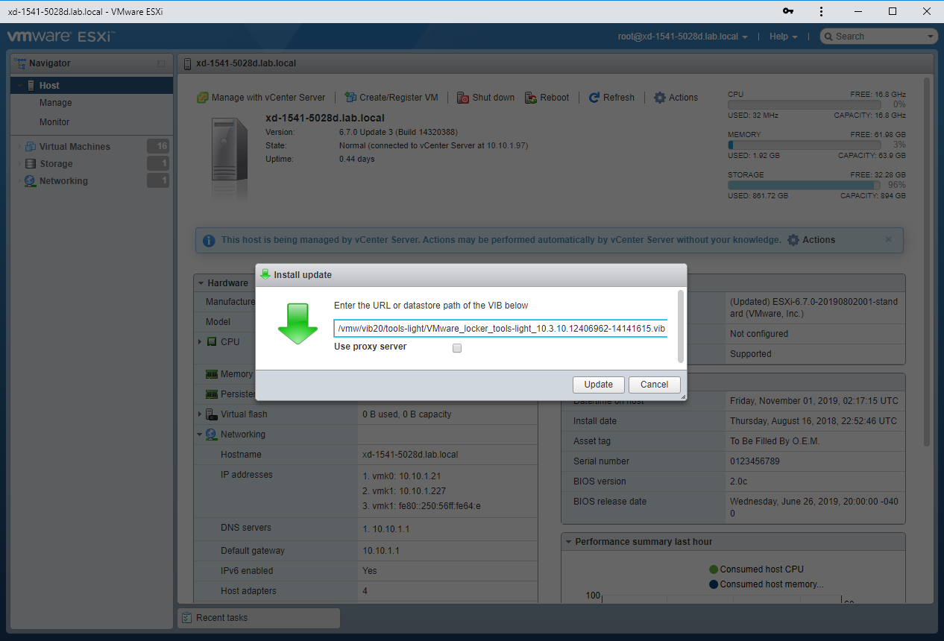Viewport: 944px width, 641px height.
Task: Collapse the Host tree node arrow
Action: pyautogui.click(x=19, y=86)
